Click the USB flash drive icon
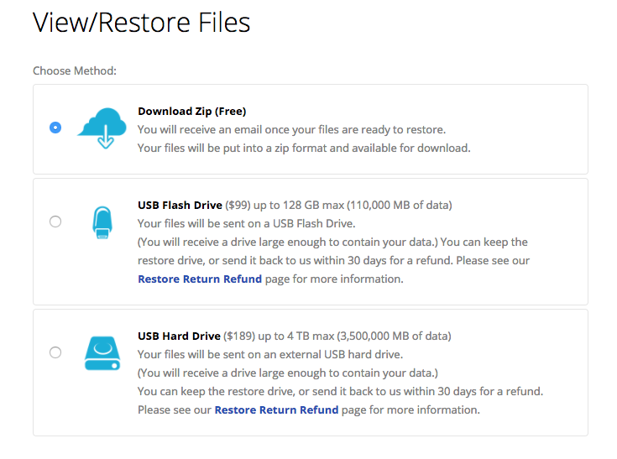This screenshot has height=459, width=617. click(x=102, y=222)
